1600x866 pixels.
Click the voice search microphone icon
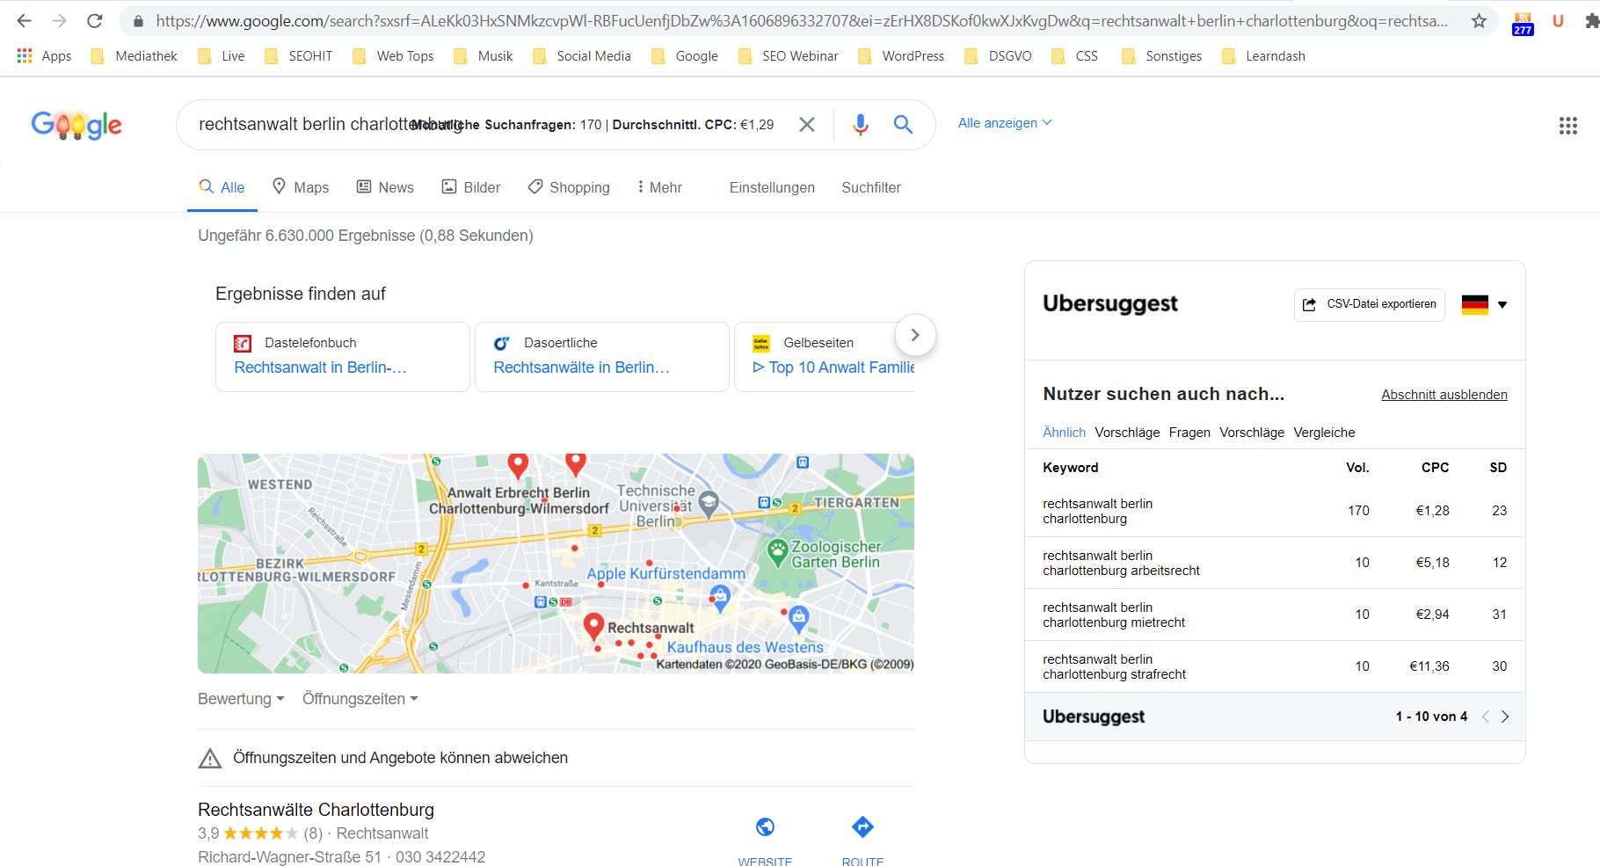click(x=860, y=125)
